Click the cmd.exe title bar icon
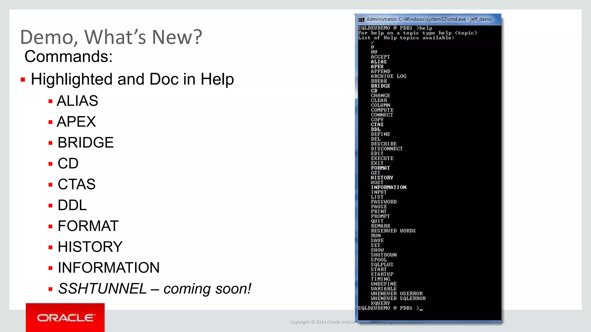The height and width of the screenshot is (332, 591). click(361, 20)
